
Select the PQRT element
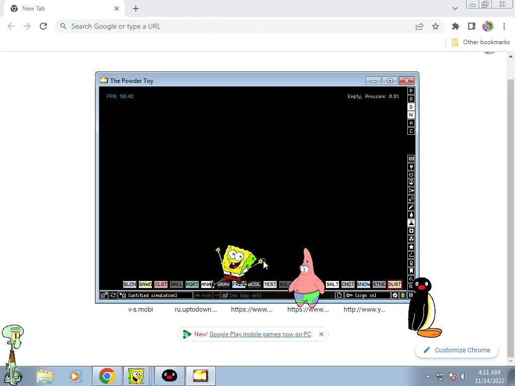pyautogui.click(x=192, y=284)
